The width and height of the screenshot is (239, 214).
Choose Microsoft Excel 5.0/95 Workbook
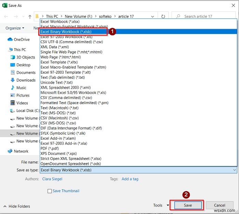[138, 92]
